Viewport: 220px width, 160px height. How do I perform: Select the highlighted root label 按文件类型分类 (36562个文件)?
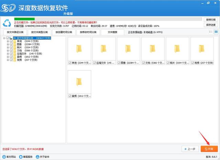pyautogui.click(x=32, y=38)
